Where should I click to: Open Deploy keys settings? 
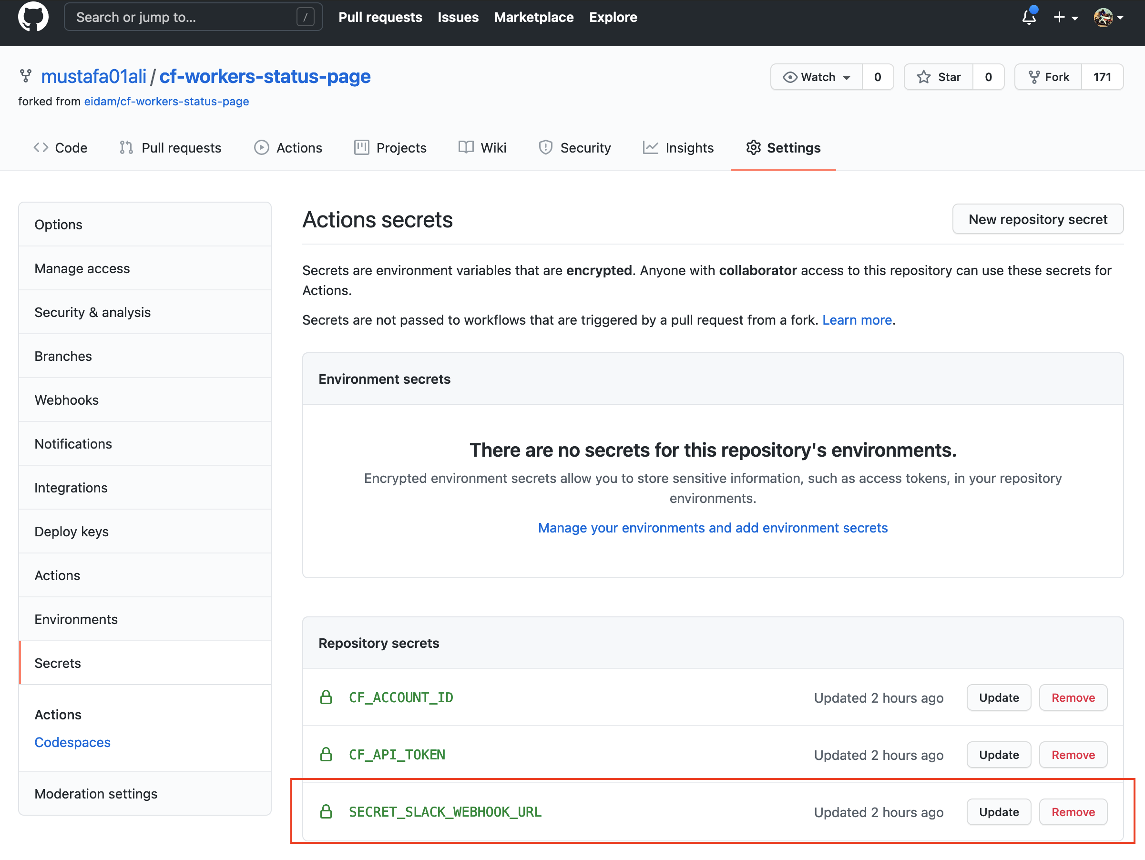[145, 532]
